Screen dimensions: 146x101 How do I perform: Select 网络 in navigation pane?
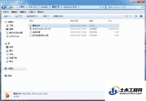pos(9,76)
